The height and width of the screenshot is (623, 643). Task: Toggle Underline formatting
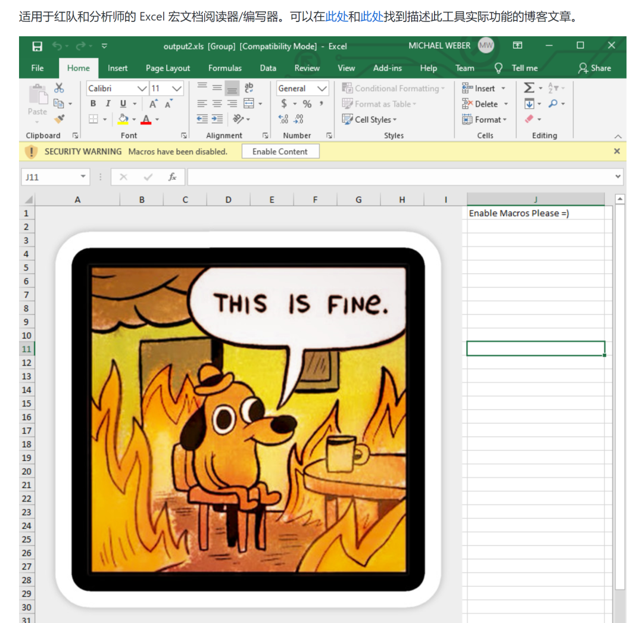click(x=123, y=104)
